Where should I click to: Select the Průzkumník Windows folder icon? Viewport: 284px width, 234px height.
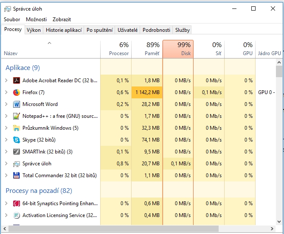[x=17, y=128]
